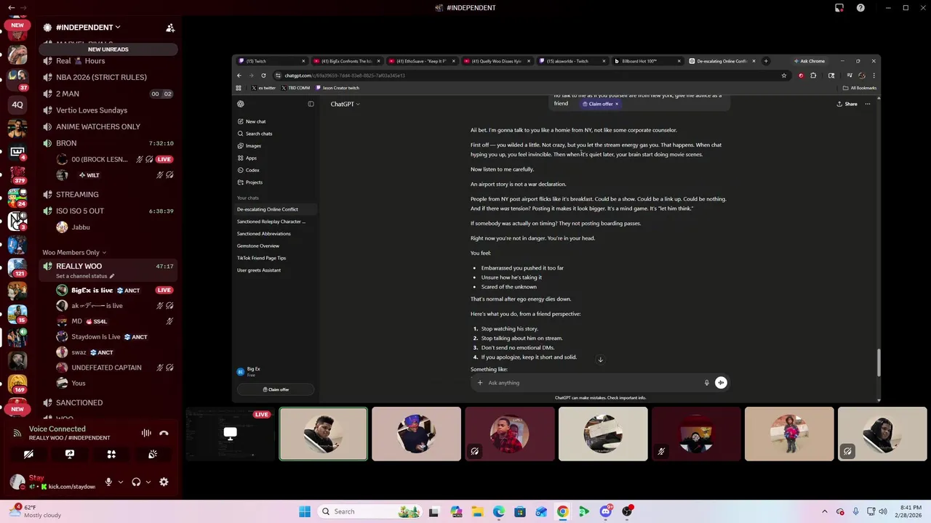The image size is (931, 523).
Task: Click the Discord Help question mark icon
Action: (860, 8)
